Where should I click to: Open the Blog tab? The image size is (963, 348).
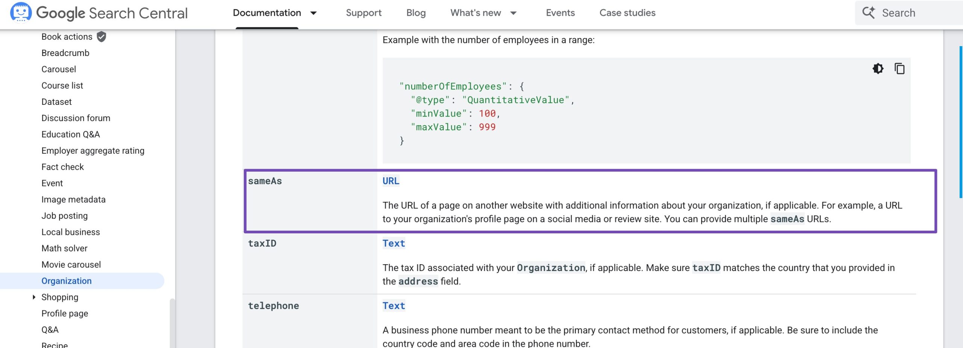pos(416,13)
